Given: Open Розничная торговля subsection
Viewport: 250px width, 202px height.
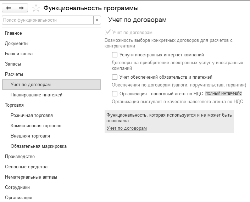Looking at the screenshot, I should (x=32, y=116).
